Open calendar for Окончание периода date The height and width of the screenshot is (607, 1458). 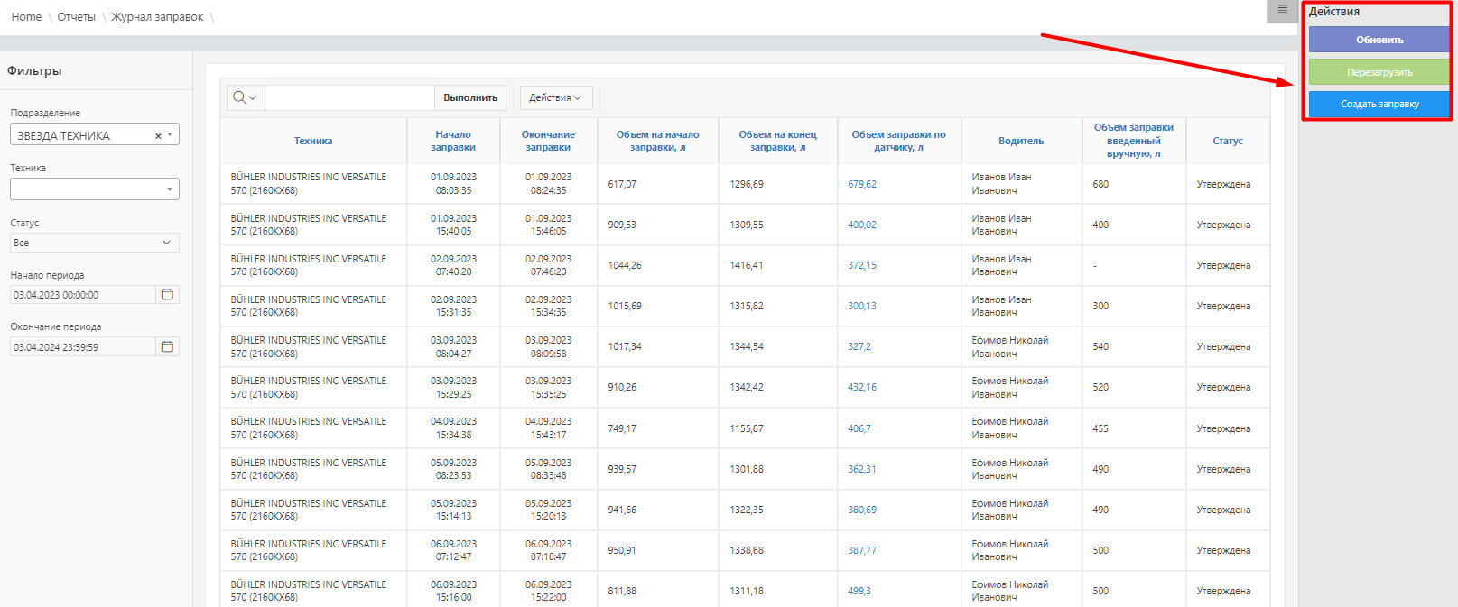click(x=167, y=346)
